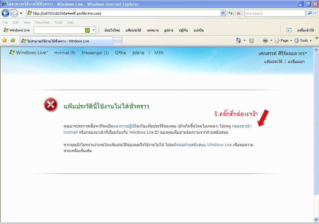This screenshot has width=319, height=224.
Task: Click the vertical scrollbar thumb
Action: coord(316,123)
